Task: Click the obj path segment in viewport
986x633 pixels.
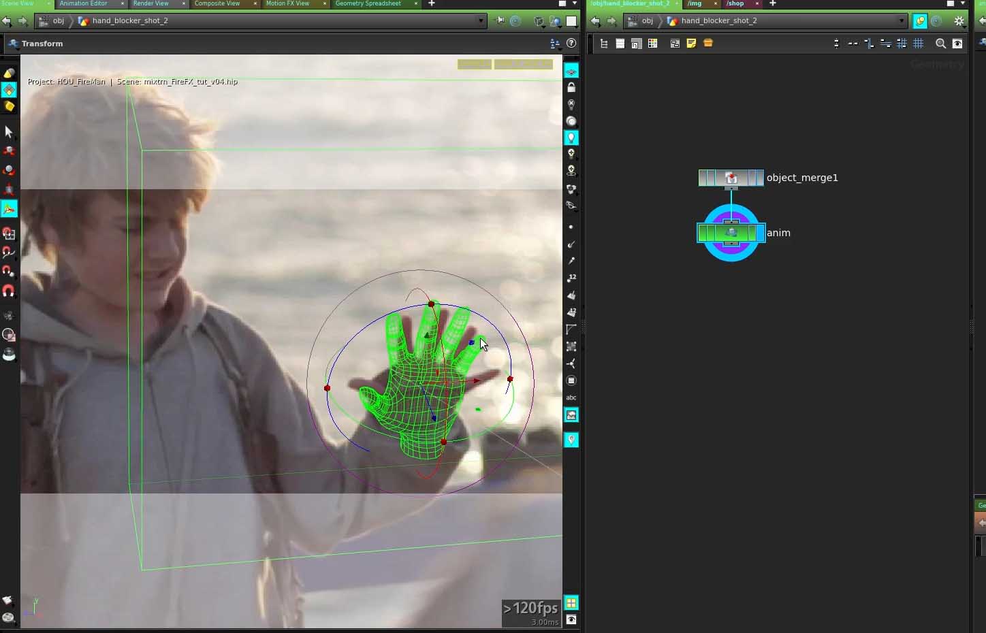Action: [x=59, y=21]
